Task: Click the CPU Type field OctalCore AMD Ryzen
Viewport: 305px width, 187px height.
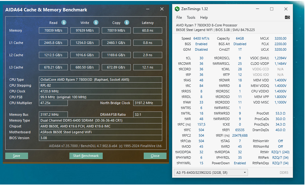Action: click(x=100, y=80)
